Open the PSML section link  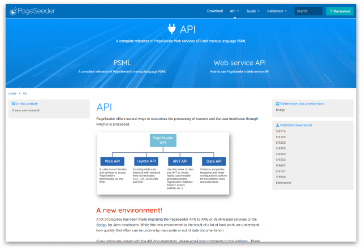(x=123, y=63)
